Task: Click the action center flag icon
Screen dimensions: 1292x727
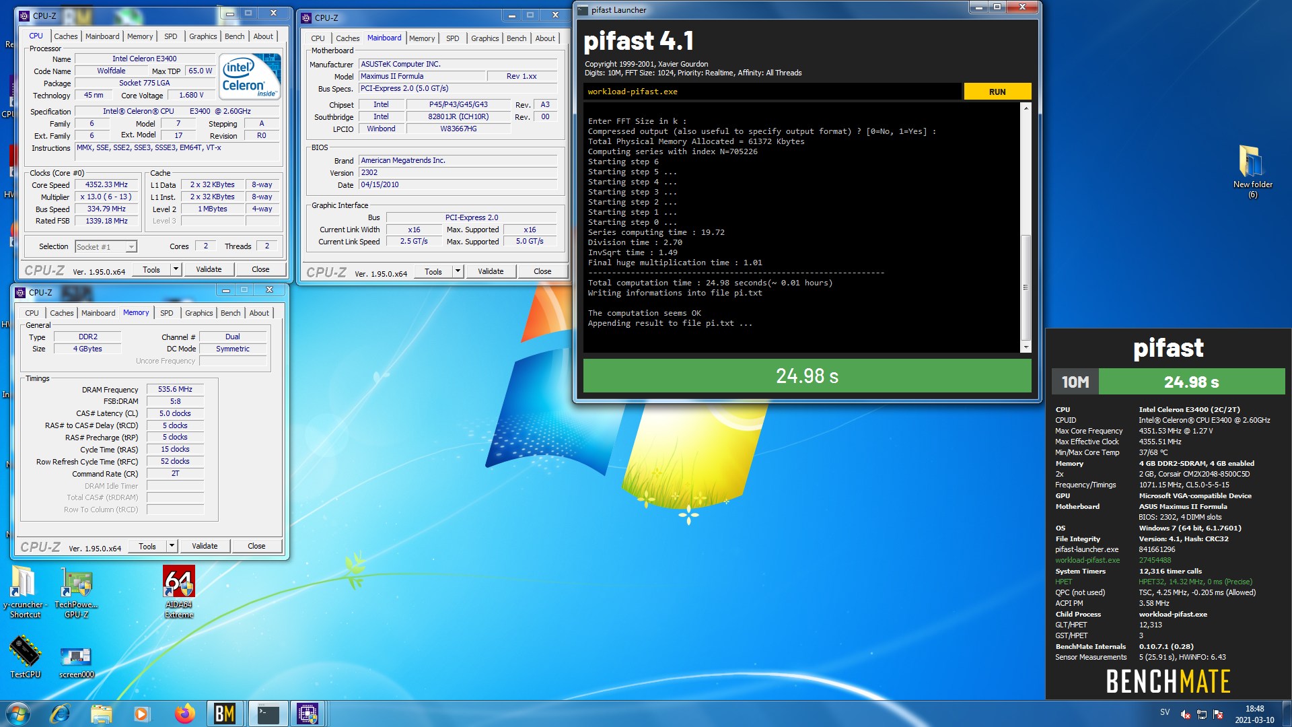Action: [x=1218, y=714]
